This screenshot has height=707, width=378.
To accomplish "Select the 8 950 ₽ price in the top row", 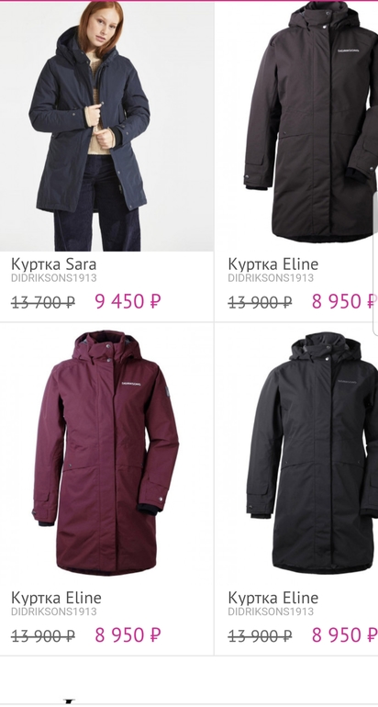I will coord(344,301).
